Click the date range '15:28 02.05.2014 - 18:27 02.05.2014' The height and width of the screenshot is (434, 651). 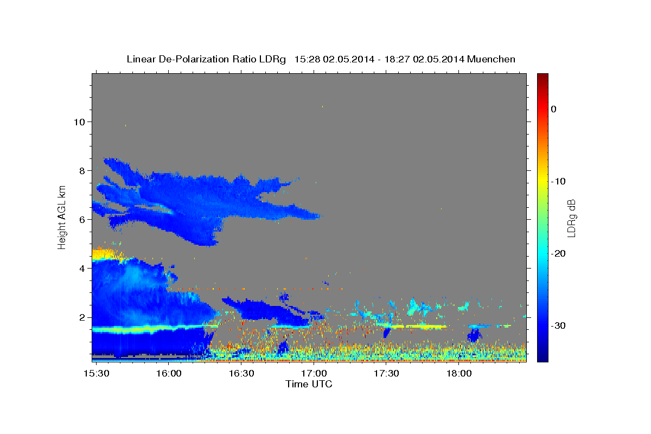coord(379,59)
